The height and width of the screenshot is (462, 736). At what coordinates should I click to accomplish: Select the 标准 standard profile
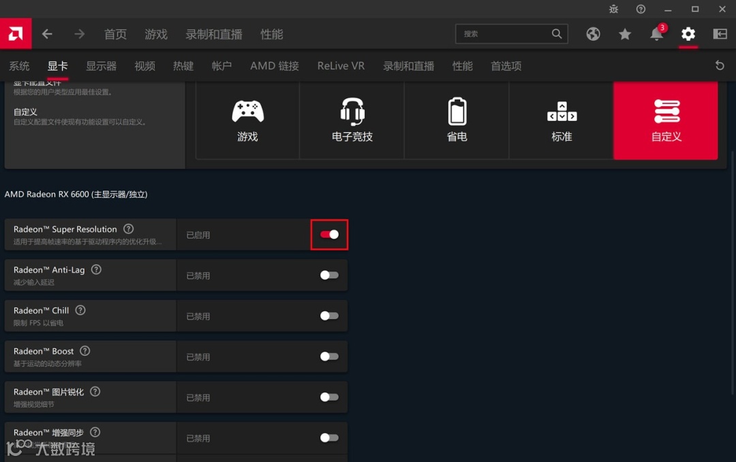pos(562,120)
